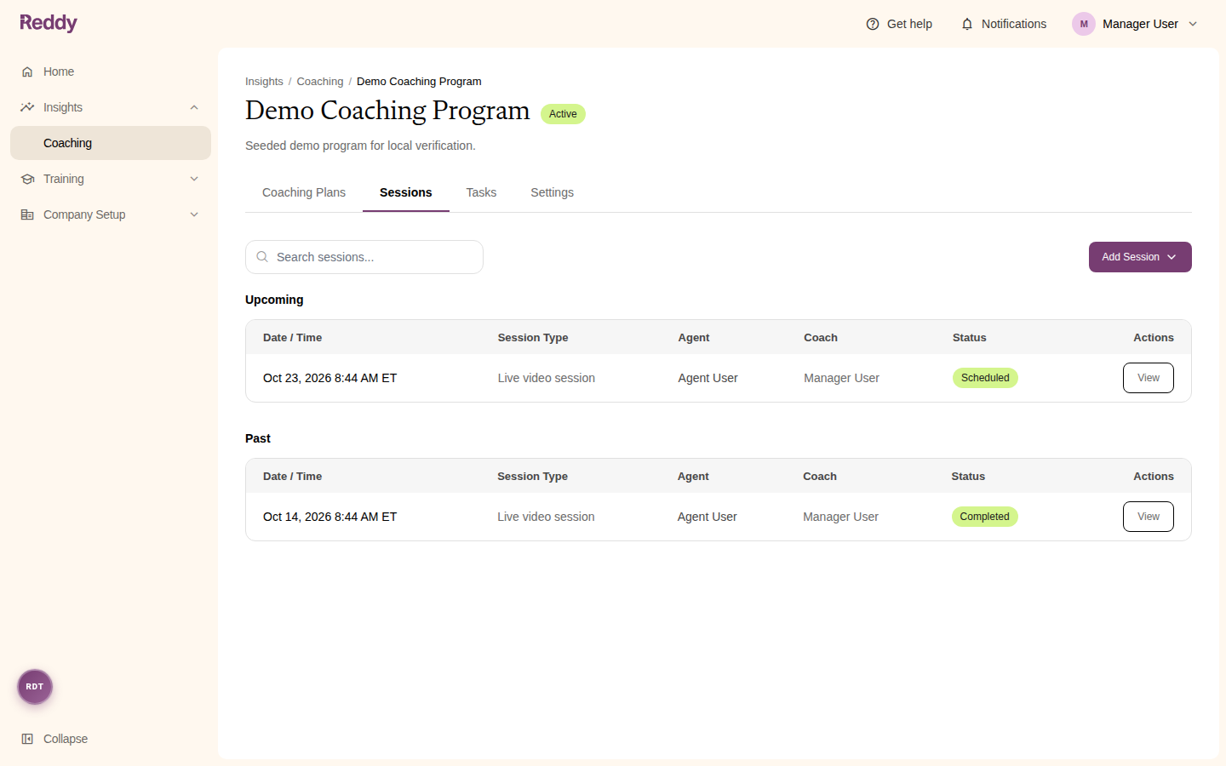
Task: Switch to the Coaching Plans tab
Action: tap(304, 192)
